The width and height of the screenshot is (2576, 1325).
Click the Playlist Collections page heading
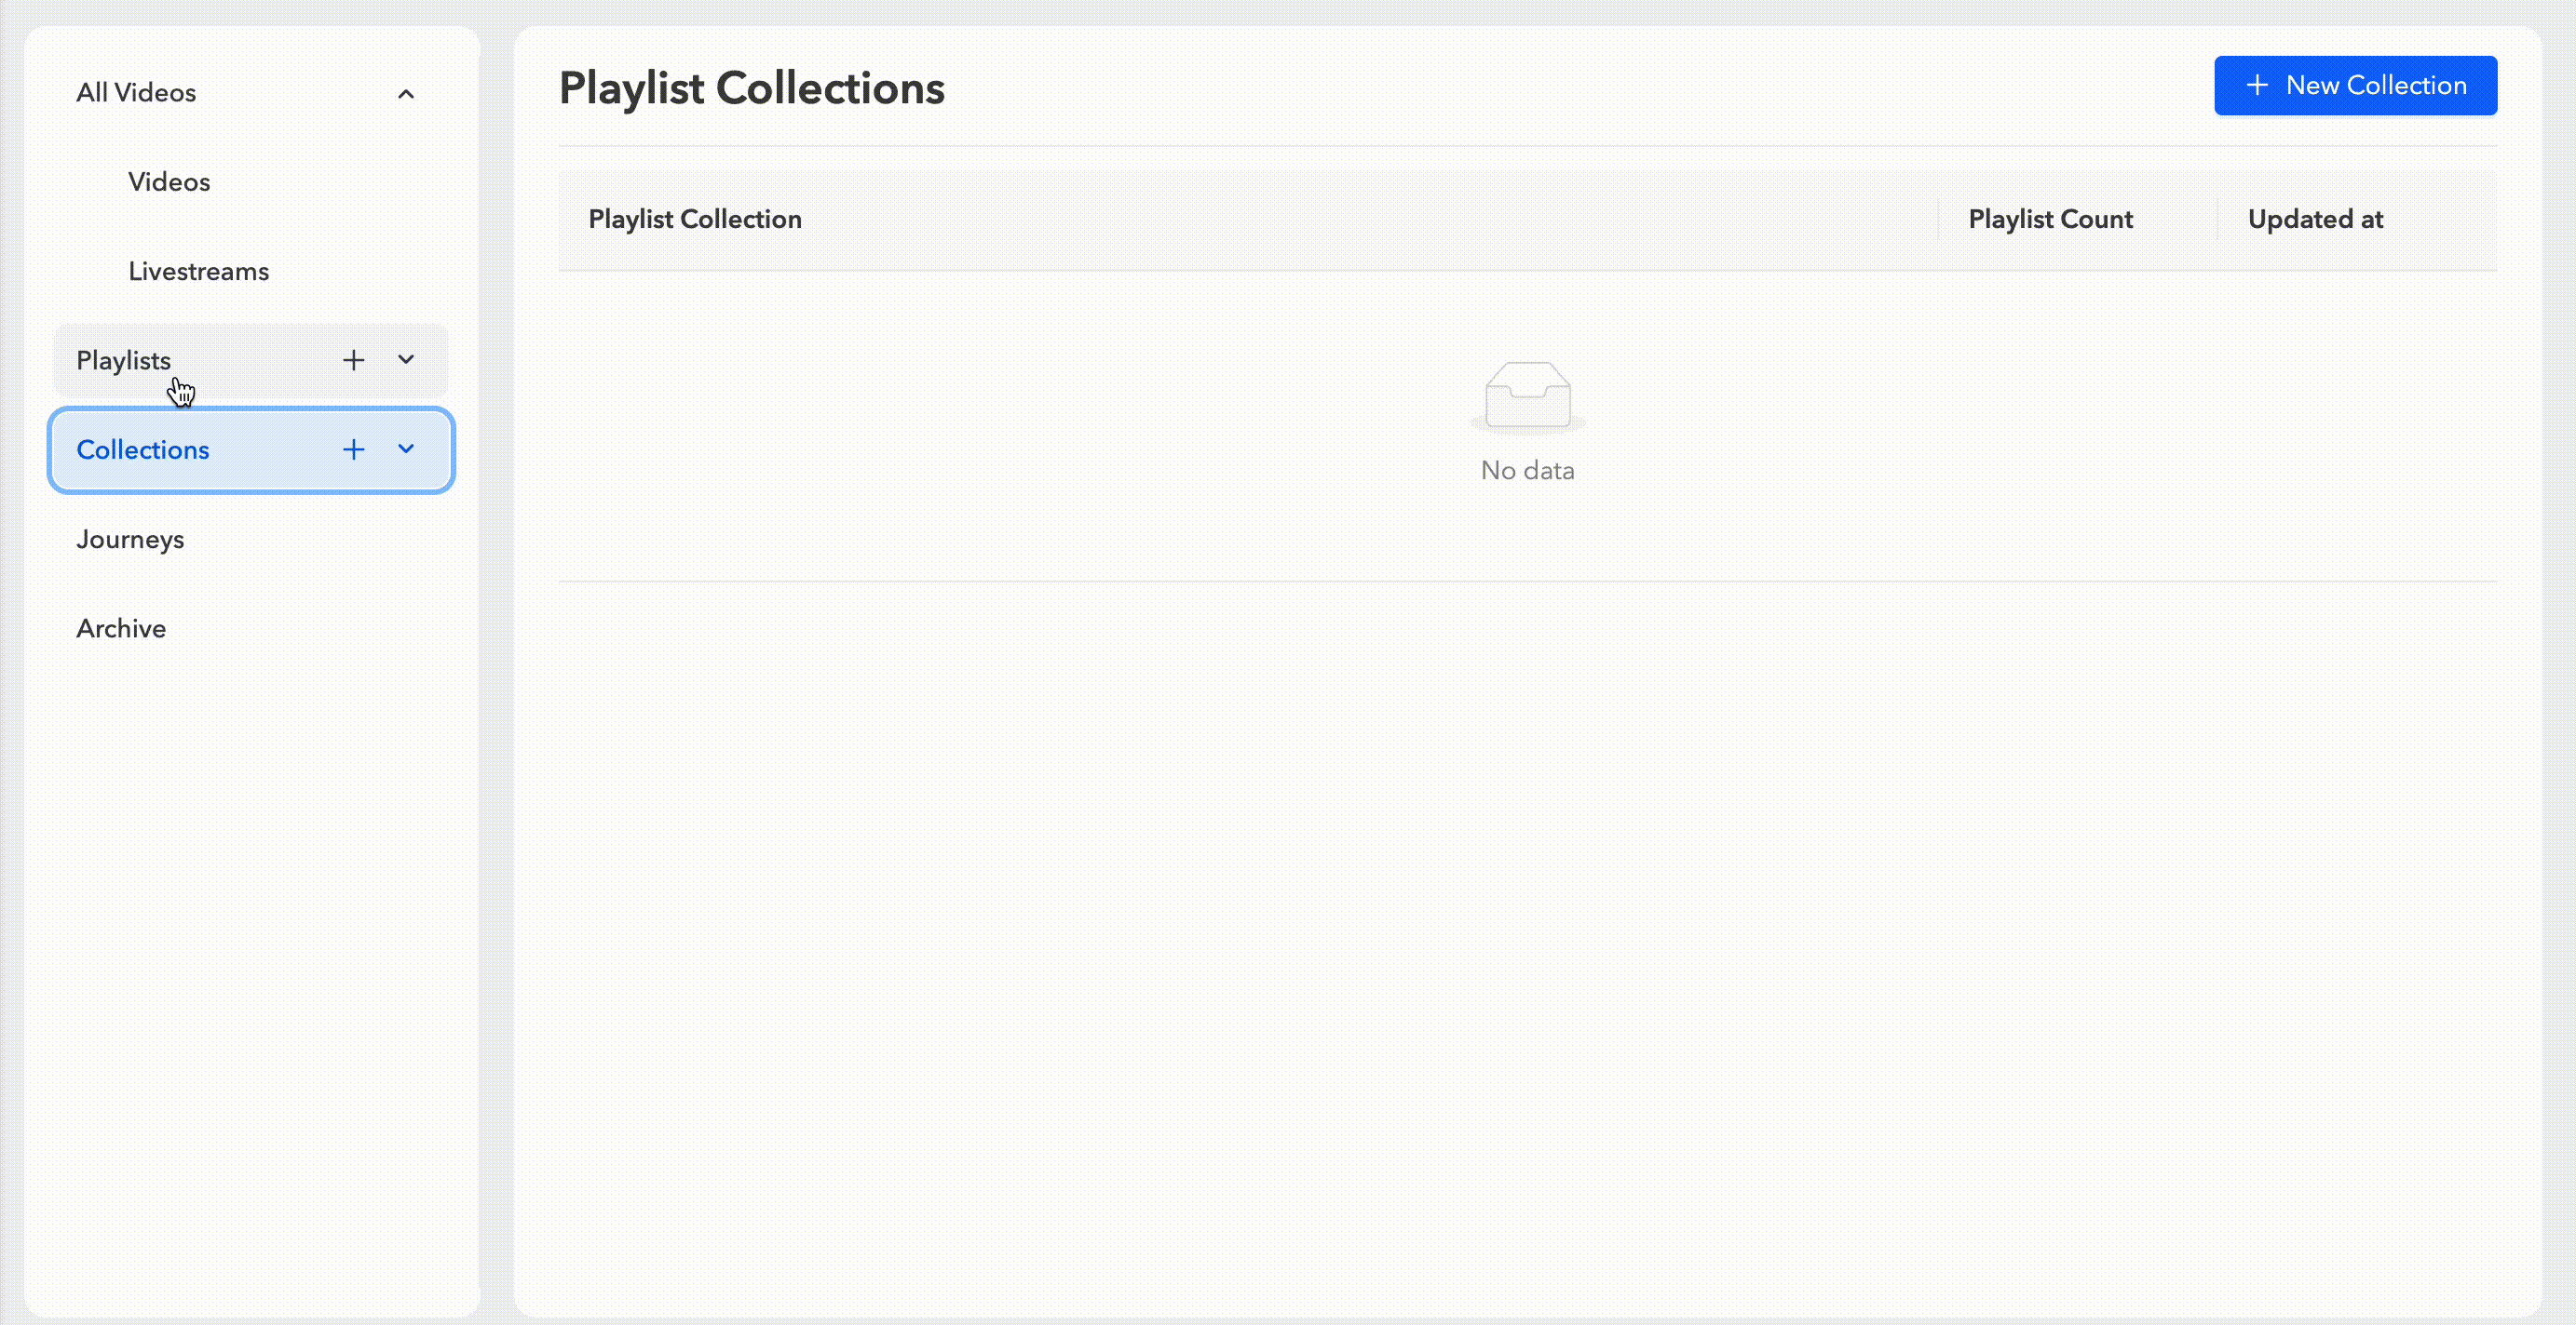coord(751,88)
